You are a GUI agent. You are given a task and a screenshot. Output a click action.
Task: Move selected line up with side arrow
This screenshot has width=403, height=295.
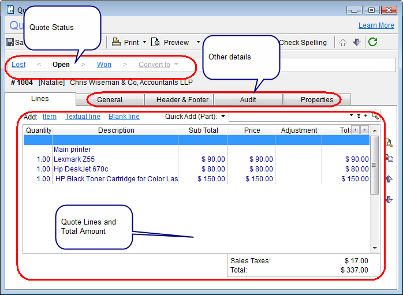tap(389, 179)
